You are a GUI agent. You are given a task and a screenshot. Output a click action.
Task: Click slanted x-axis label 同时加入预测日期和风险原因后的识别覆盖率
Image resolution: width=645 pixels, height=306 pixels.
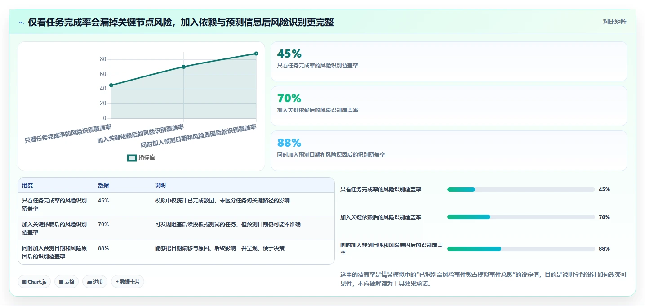coord(199,136)
